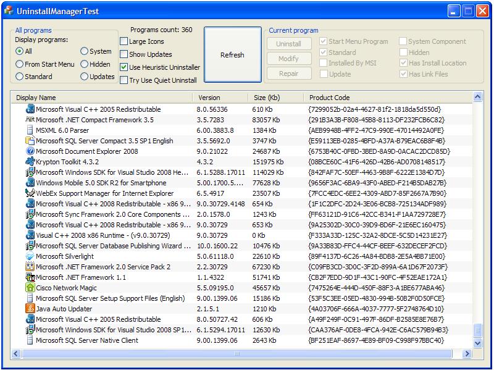Enable Try Use Quiet Uninstall
494x370 pixels.
click(x=124, y=80)
